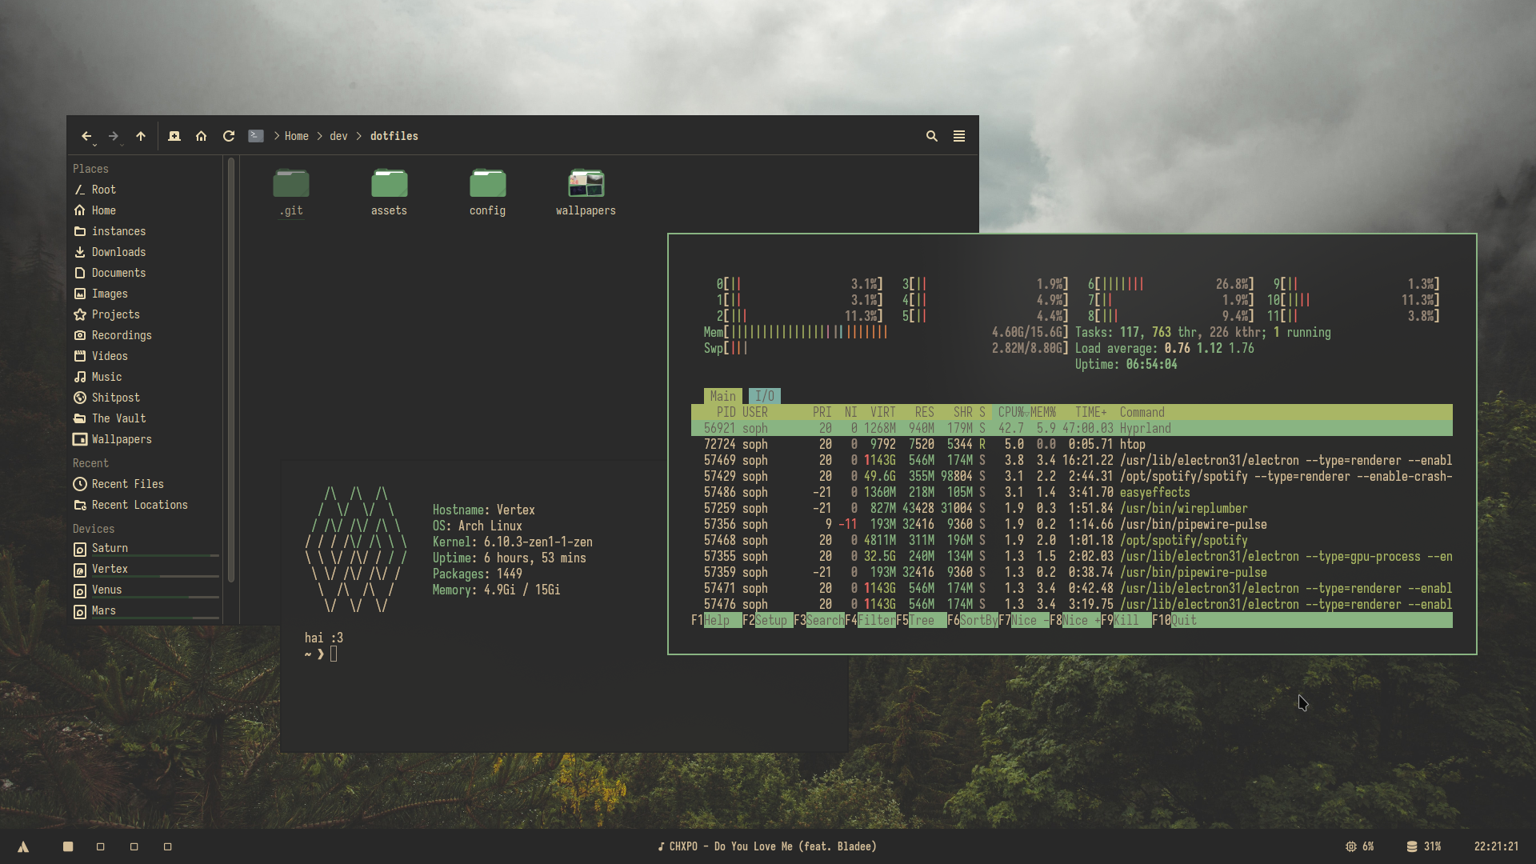Switch to the second workspace indicator
This screenshot has width=1536, height=864.
pyautogui.click(x=101, y=846)
